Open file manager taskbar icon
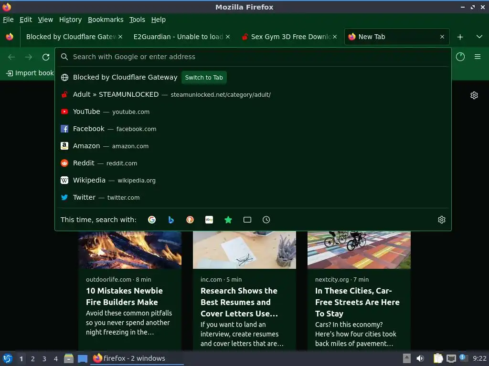This screenshot has height=366, width=489. pyautogui.click(x=69, y=358)
